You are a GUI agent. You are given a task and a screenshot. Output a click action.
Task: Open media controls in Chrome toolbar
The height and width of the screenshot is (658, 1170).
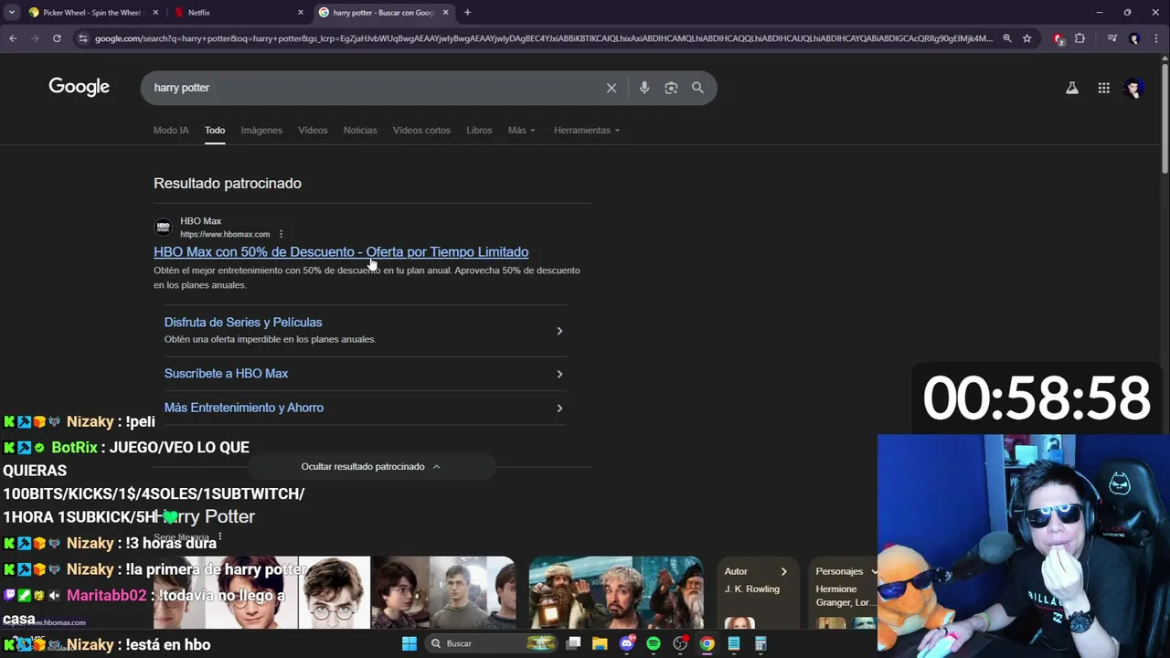[1111, 38]
